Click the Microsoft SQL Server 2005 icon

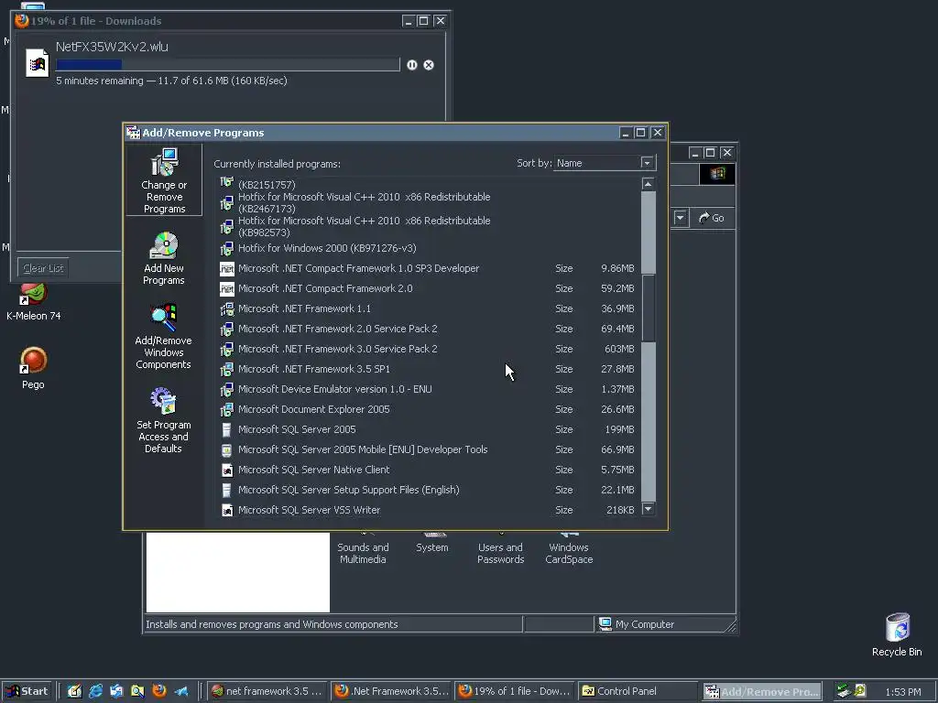[227, 429]
